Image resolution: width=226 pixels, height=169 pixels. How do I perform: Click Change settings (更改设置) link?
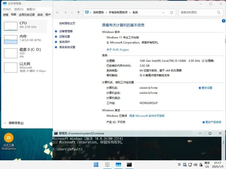tap(207, 88)
